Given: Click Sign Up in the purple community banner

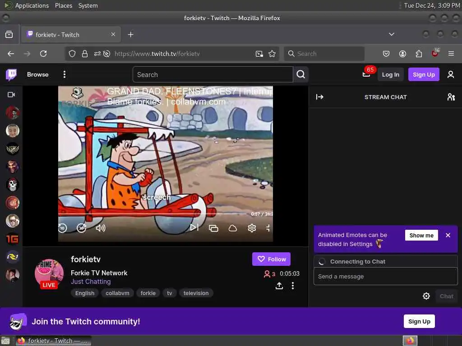Looking at the screenshot, I should 419,321.
